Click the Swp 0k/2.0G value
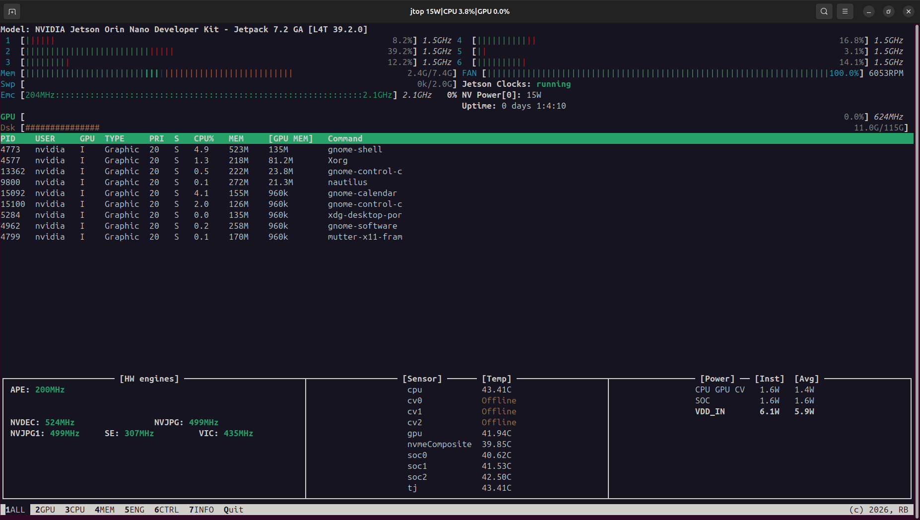The height and width of the screenshot is (520, 920). [x=435, y=84]
